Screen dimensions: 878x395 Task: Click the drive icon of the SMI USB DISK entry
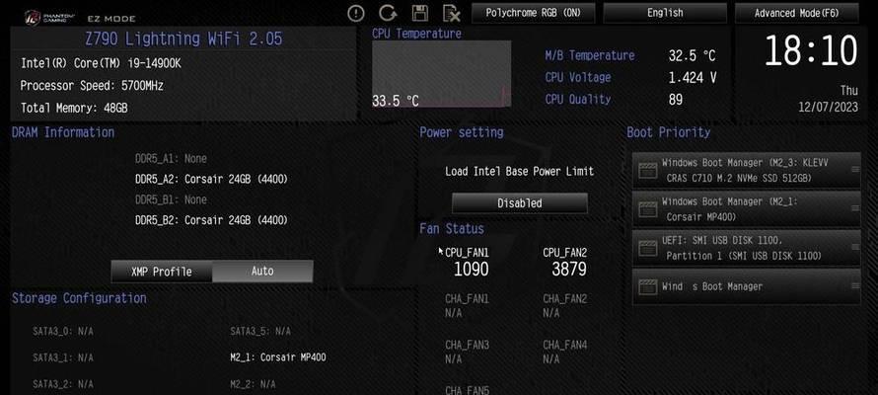click(647, 248)
